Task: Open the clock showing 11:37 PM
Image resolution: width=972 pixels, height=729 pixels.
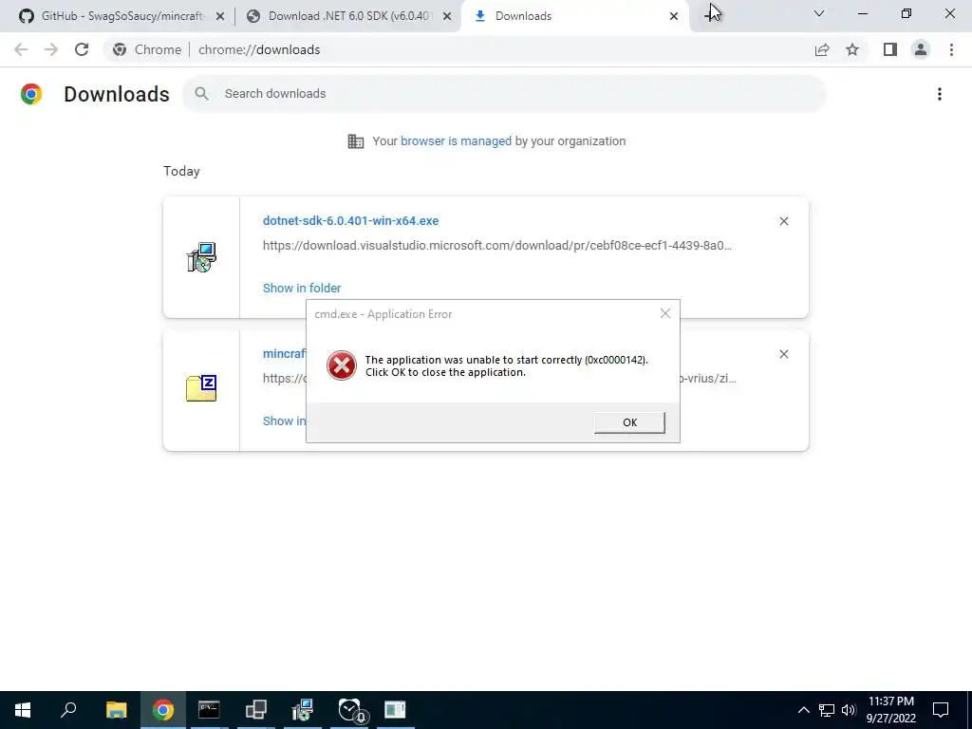Action: coord(890,710)
